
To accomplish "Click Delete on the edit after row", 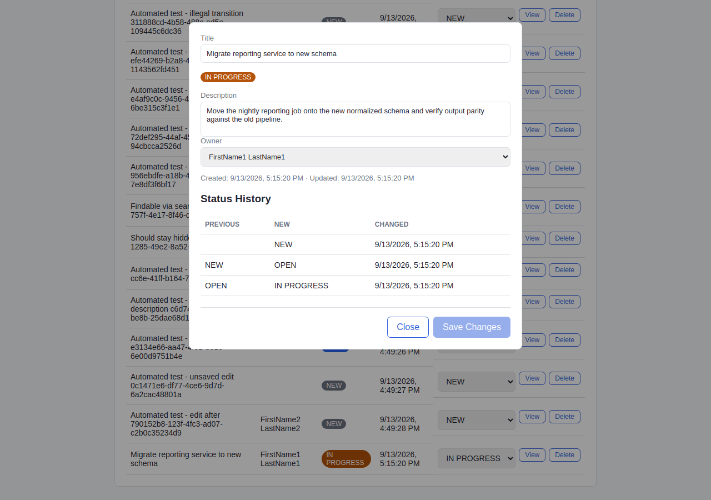I will point(564,417).
